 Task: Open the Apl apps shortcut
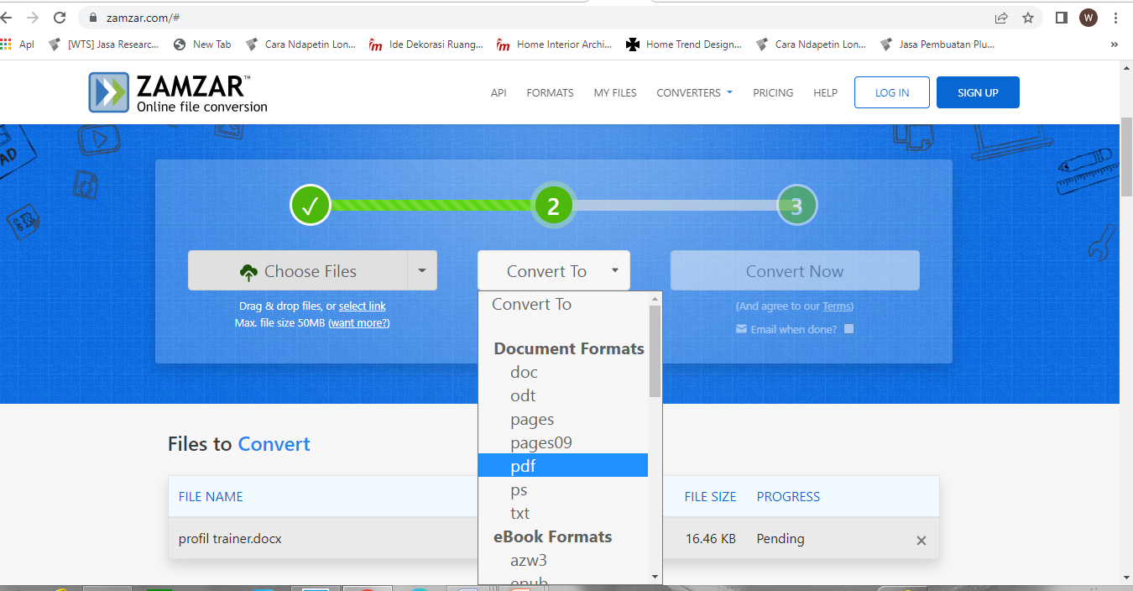[x=18, y=44]
